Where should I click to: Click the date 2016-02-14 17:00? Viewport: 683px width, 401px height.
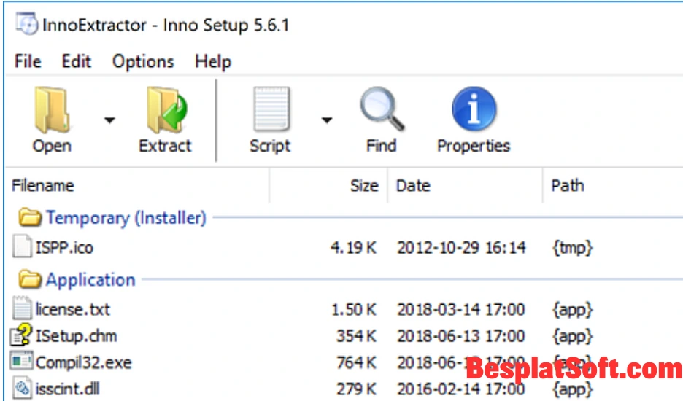pyautogui.click(x=461, y=389)
